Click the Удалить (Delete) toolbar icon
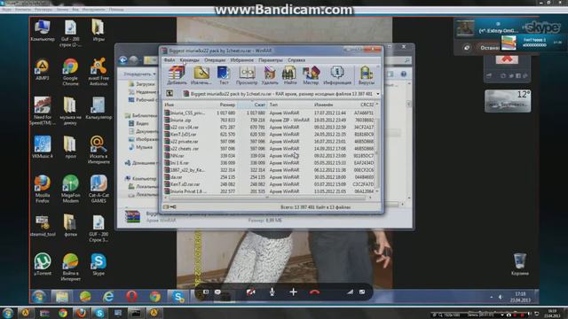This screenshot has width=568, height=319. click(270, 75)
